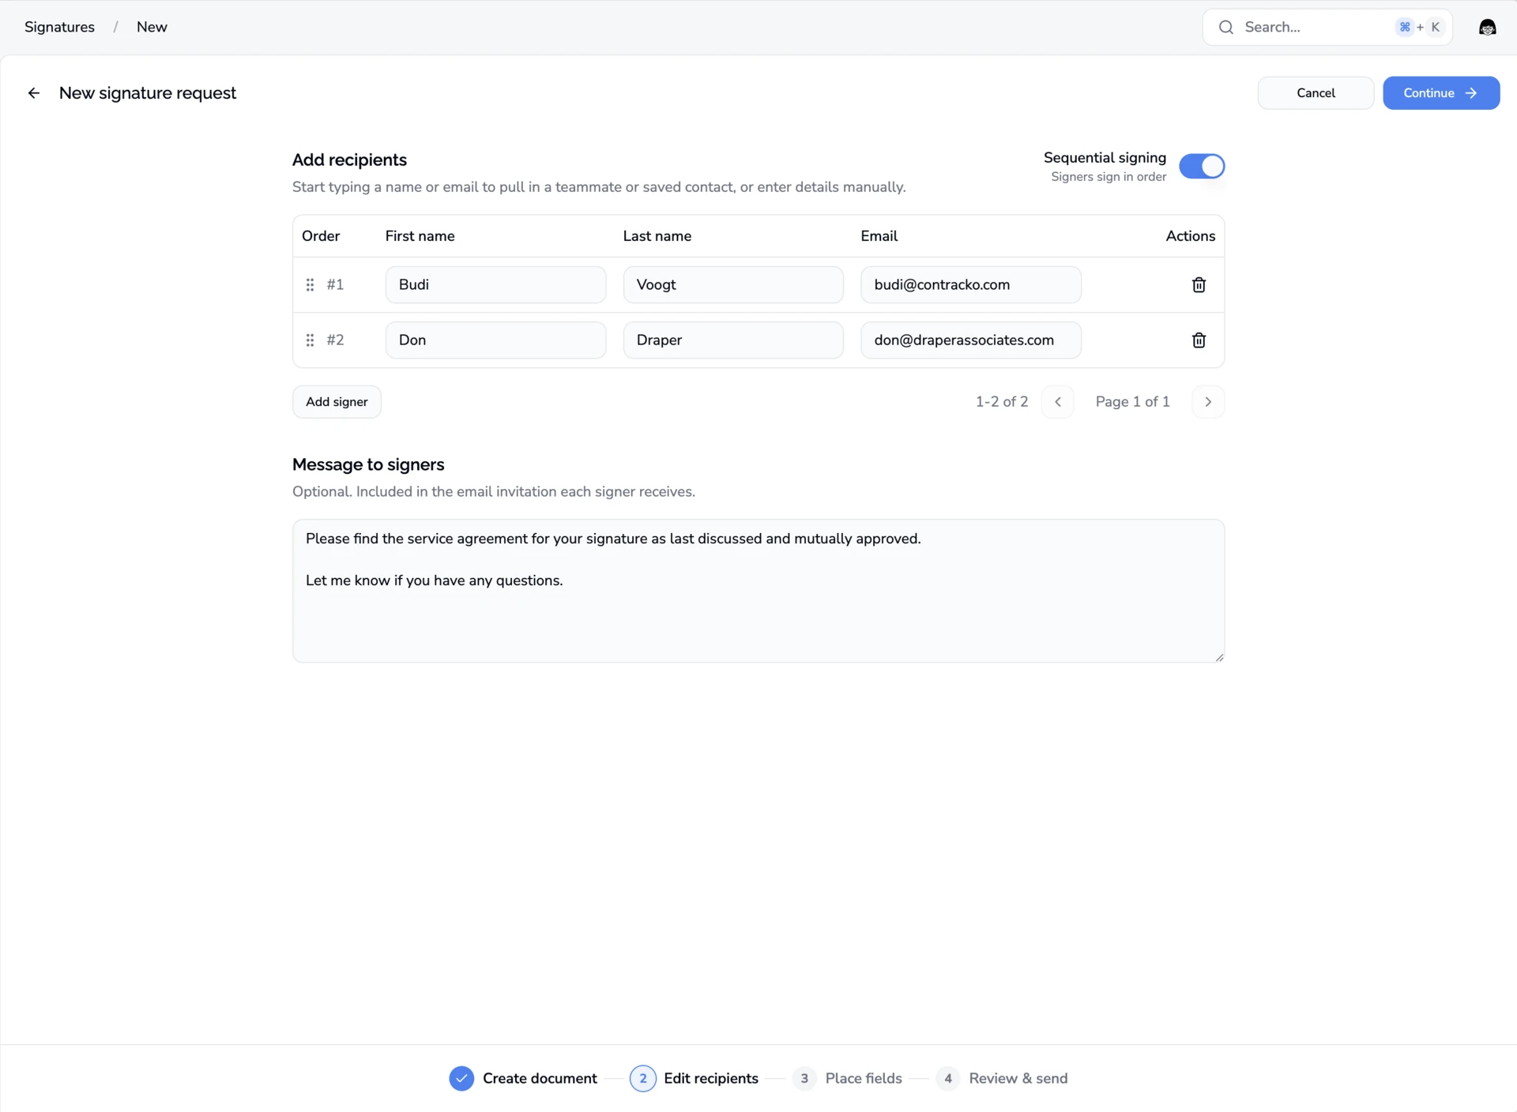The height and width of the screenshot is (1112, 1517).
Task: Open the Signatures breadcrumb
Action: pos(59,27)
